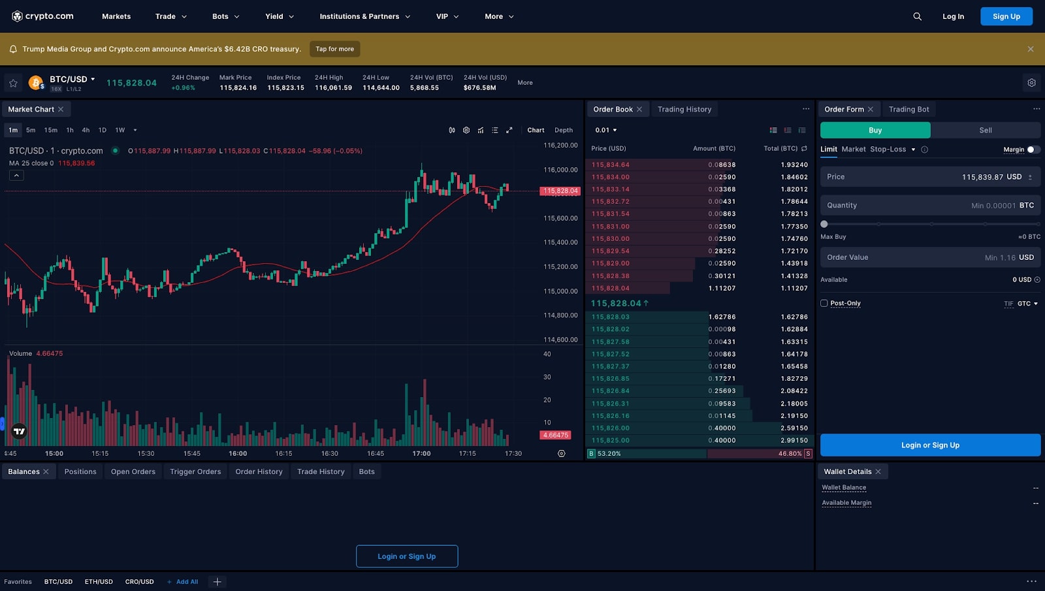Switch to the Trading History tab

pos(684,109)
